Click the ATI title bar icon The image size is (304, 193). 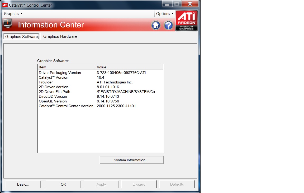(5, 5)
